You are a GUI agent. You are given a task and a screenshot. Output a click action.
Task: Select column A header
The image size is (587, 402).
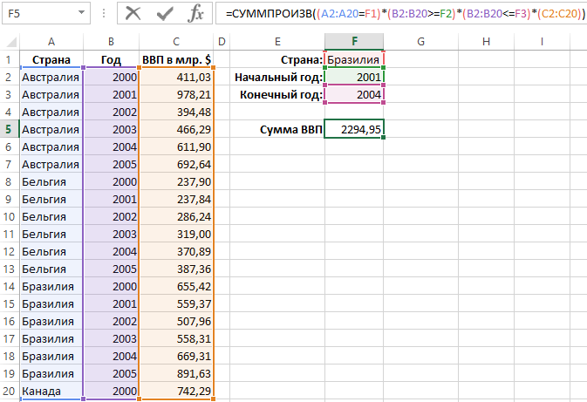[x=51, y=42]
